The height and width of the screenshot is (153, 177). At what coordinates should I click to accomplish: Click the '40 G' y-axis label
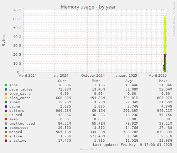(17, 37)
